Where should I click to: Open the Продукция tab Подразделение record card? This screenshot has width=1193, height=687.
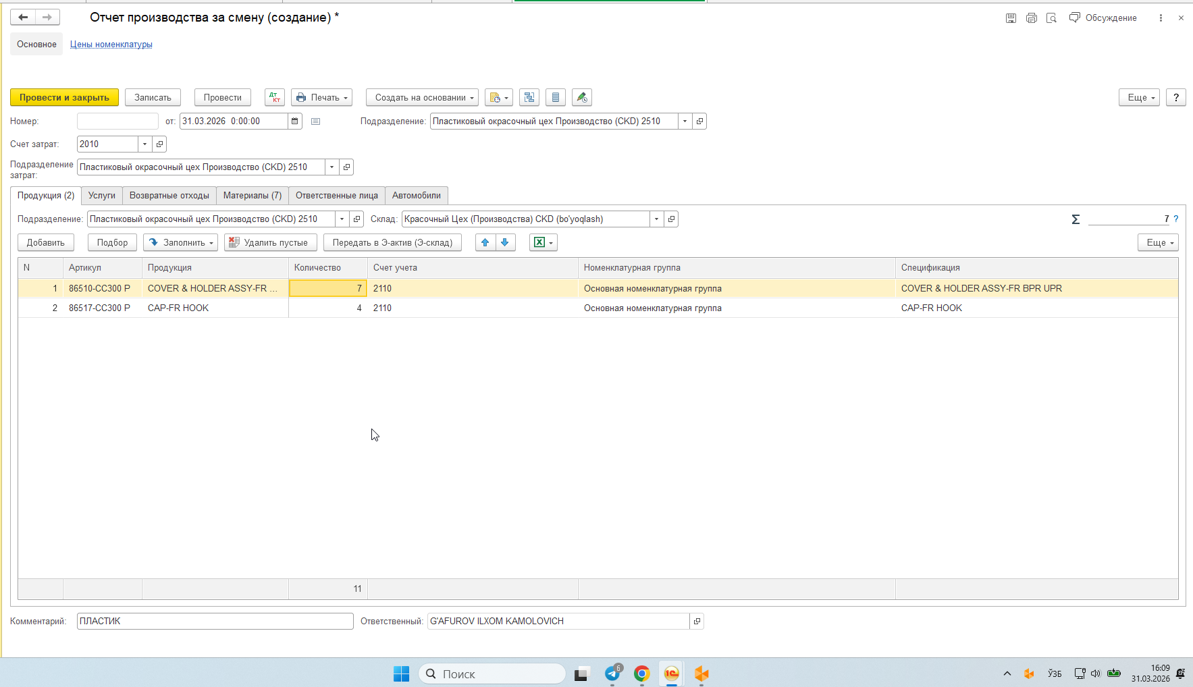pos(356,219)
